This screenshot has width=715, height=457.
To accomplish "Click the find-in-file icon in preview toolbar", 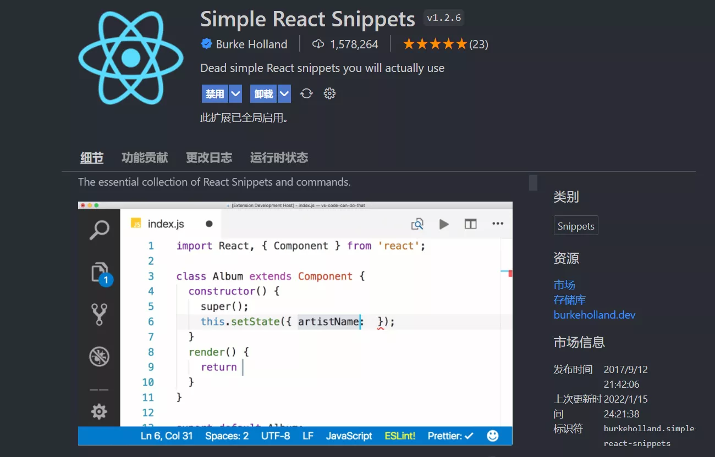I will point(417,224).
